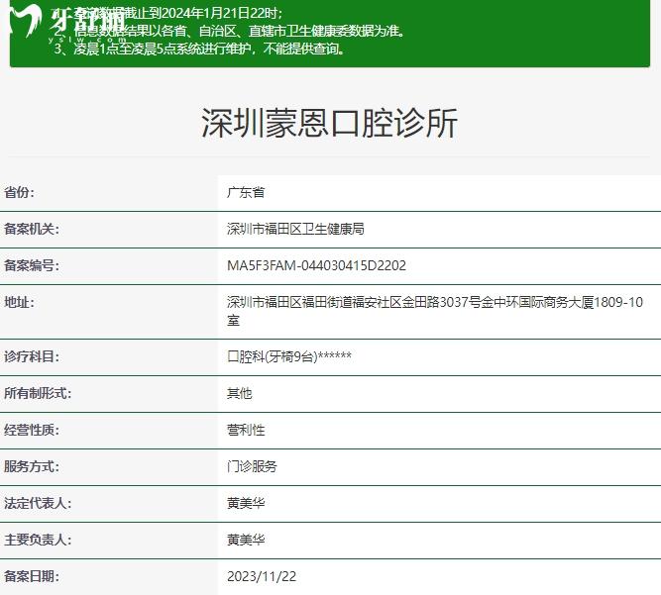Select the 备案日期 row label

[32, 576]
